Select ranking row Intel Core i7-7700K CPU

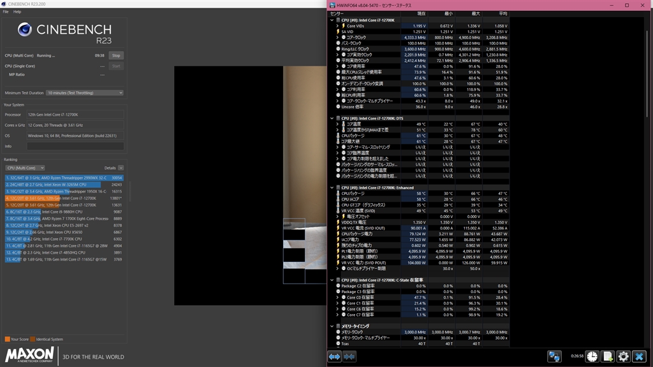[64, 239]
